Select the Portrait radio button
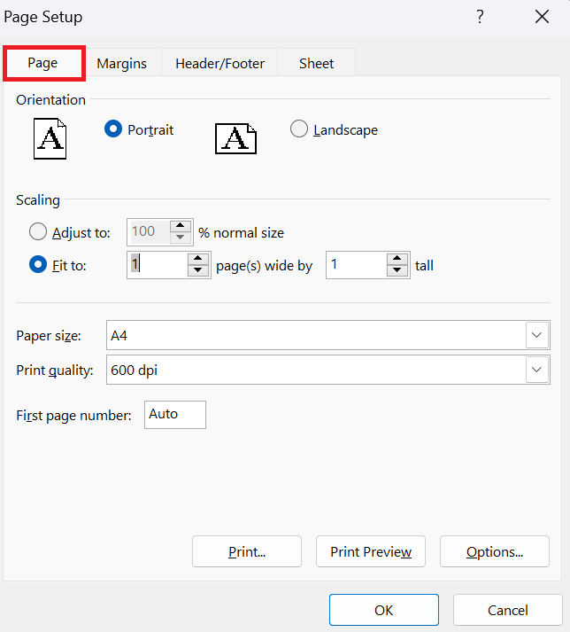 [113, 129]
